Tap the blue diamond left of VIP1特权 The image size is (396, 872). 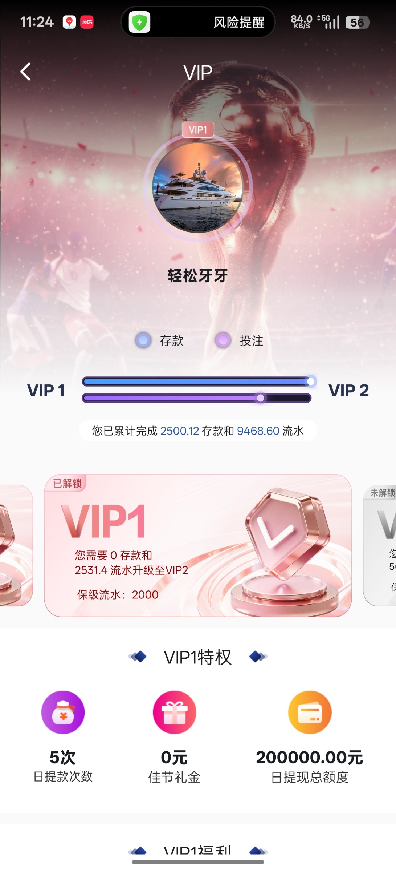138,657
